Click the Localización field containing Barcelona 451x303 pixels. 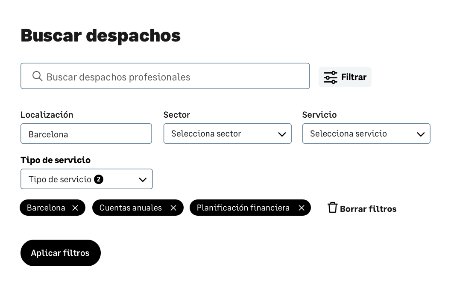86,134
